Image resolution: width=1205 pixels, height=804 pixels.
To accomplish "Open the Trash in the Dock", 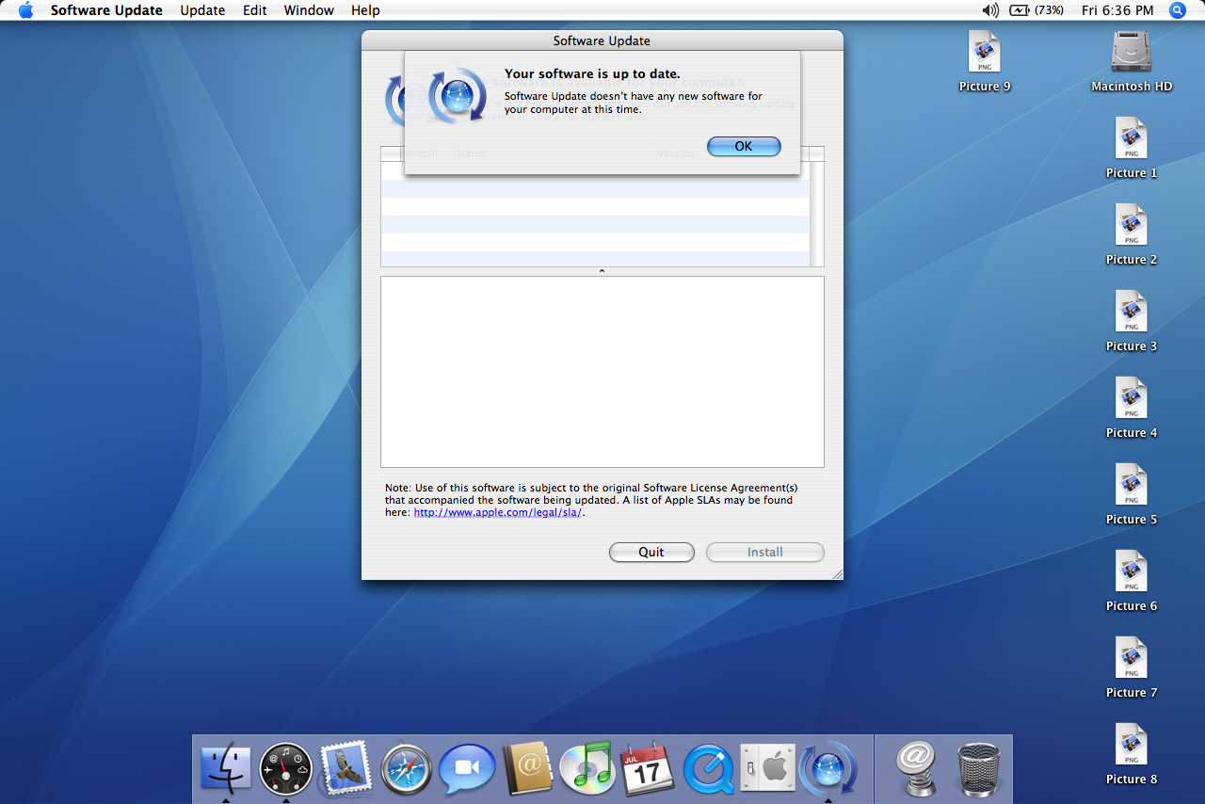I will click(978, 768).
